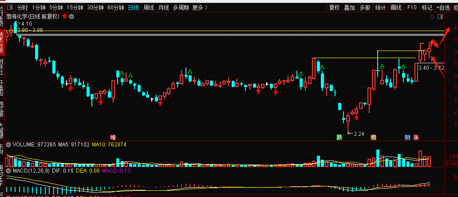
Task: Click the magenta MACD: 0.13 value
Action: (116, 170)
